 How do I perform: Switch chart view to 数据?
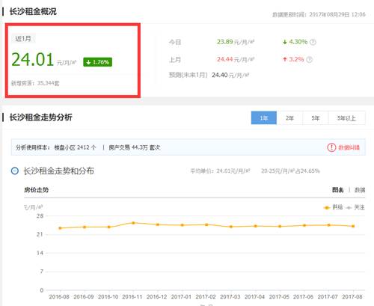[x=360, y=190]
